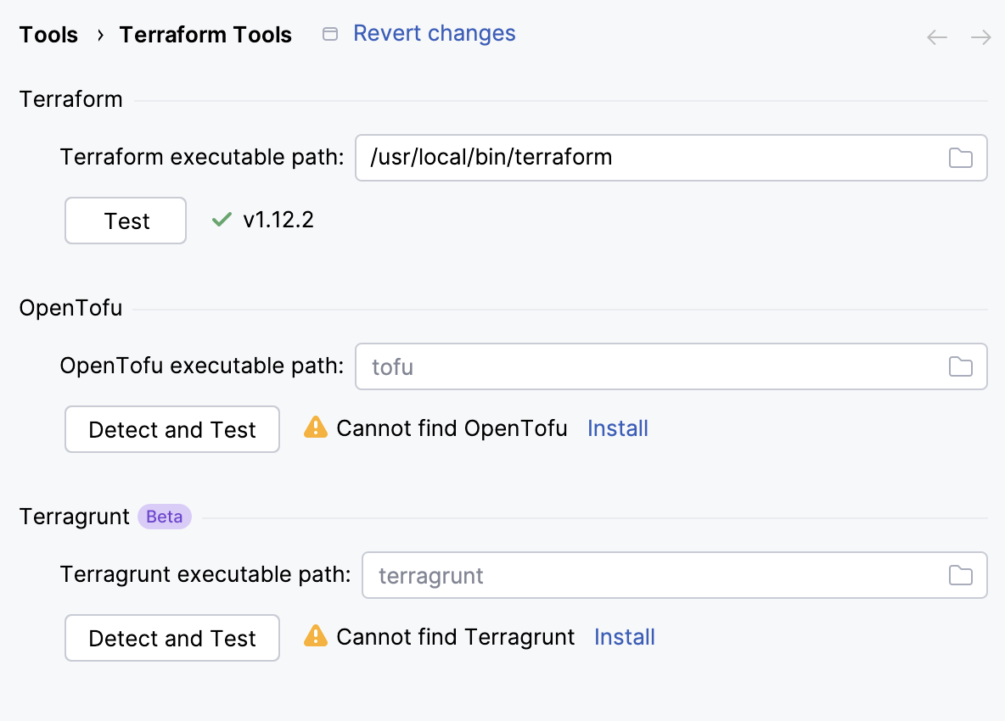Run Detect and Test for OpenTofu
Screen dimensions: 1005x721
coord(171,429)
